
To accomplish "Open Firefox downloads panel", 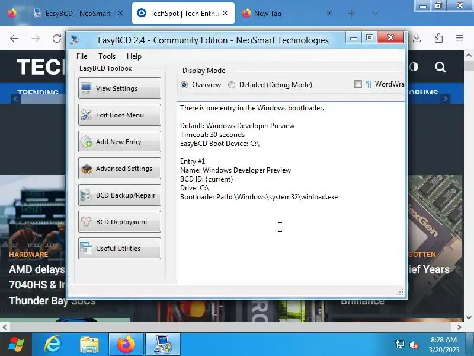I will (417, 38).
